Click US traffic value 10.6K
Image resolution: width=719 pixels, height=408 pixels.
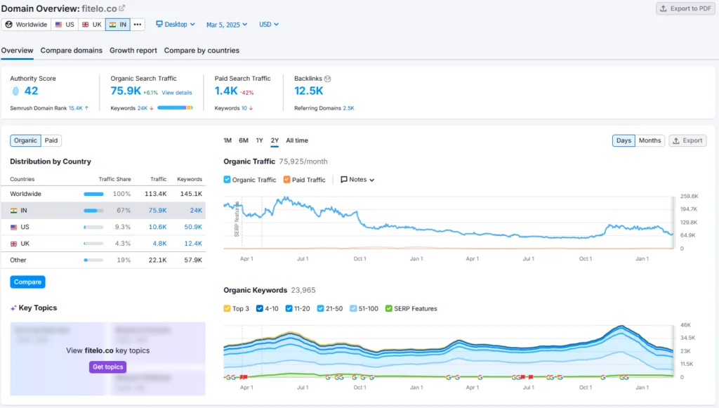tap(158, 227)
